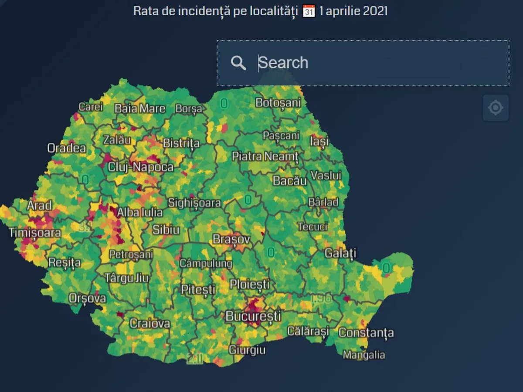Viewport: 523px width, 392px height.
Task: Click the magnifying glass search icon
Action: coord(238,63)
